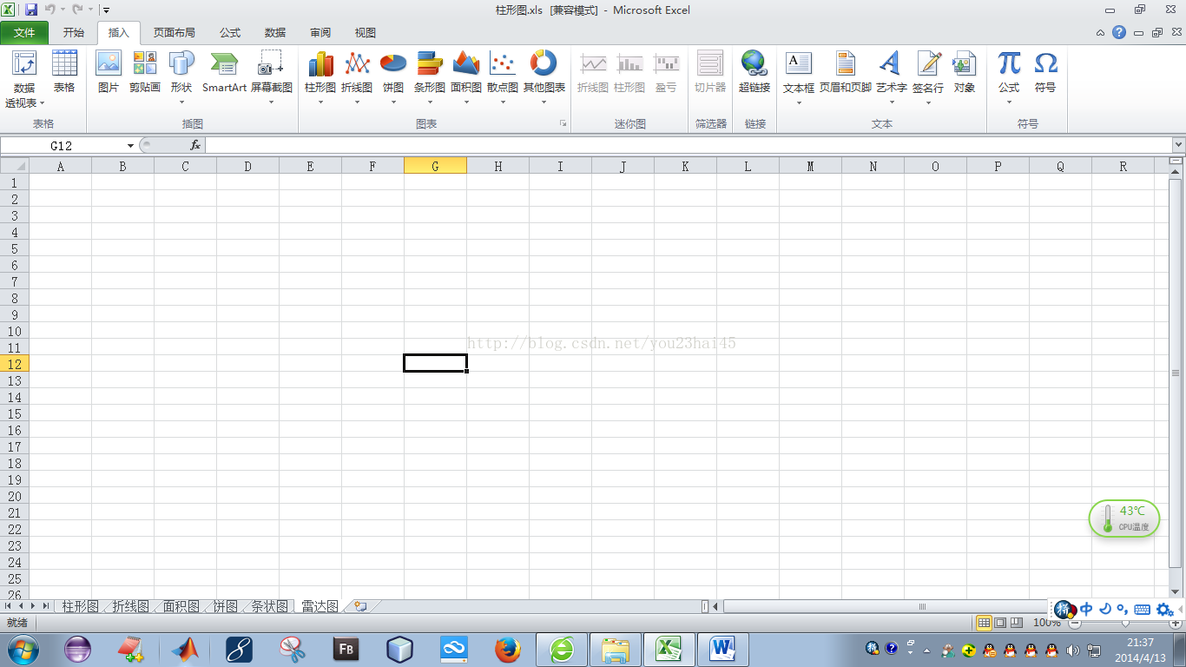Select row 12 header
The image size is (1186, 667).
click(14, 364)
